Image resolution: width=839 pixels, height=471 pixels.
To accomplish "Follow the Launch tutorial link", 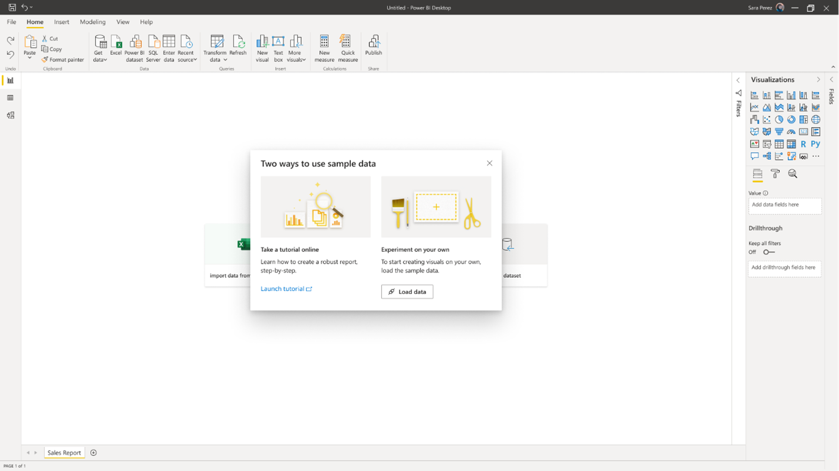I will coord(286,289).
